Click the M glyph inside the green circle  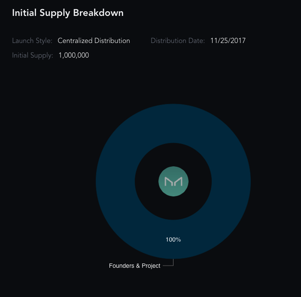[173, 182]
